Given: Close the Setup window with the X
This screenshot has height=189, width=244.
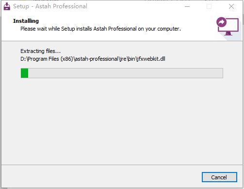Looking at the screenshot, I should 231,6.
